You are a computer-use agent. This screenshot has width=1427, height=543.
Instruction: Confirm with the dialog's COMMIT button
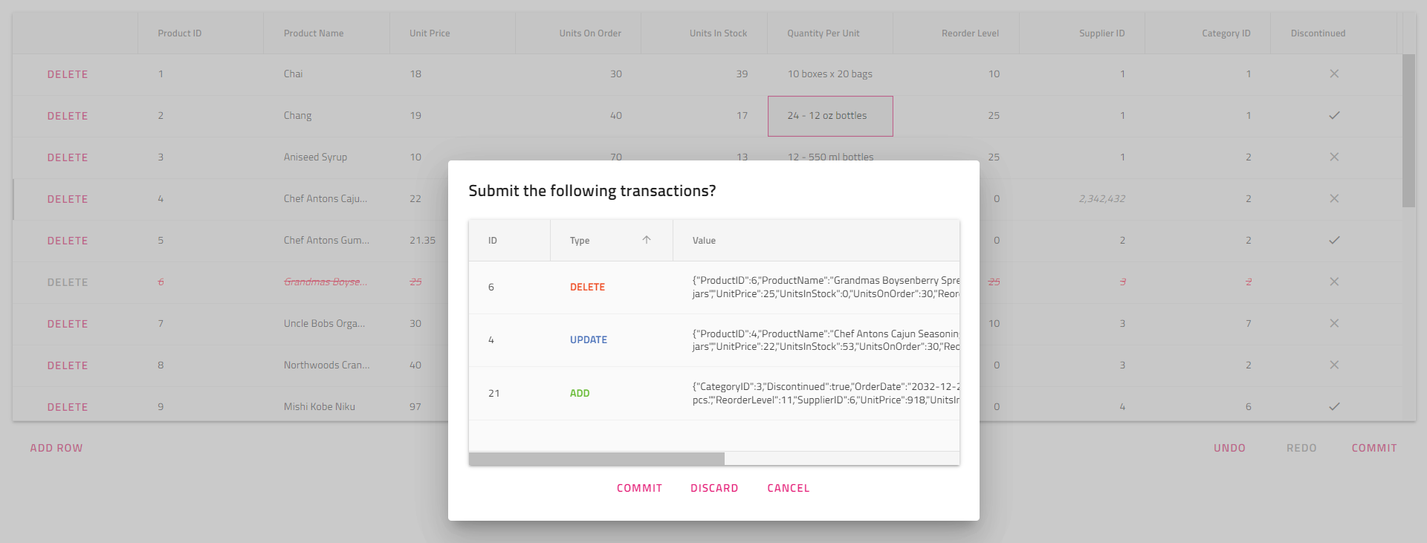coord(639,488)
